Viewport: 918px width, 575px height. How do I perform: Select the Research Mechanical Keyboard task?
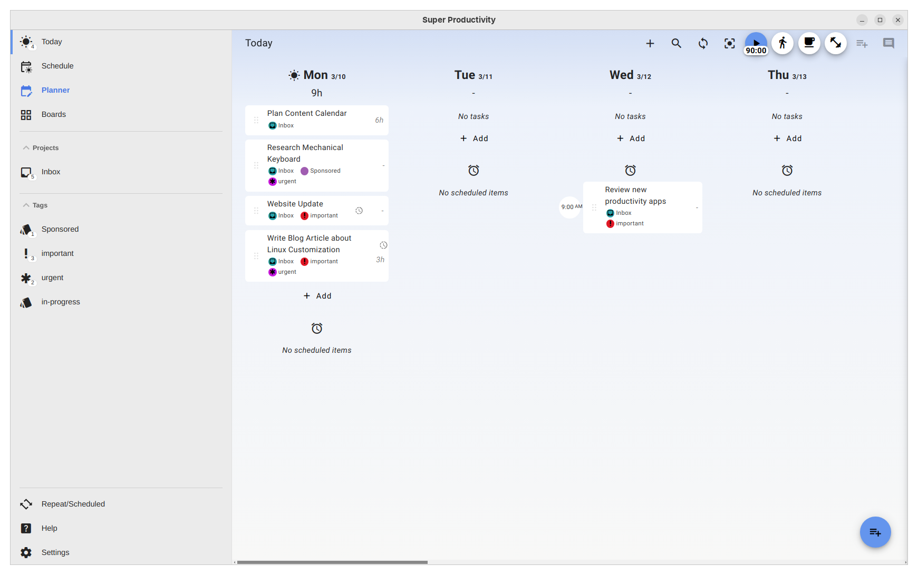[x=317, y=165]
